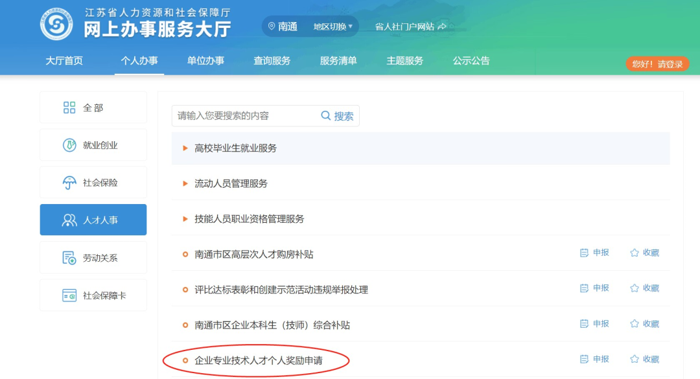The image size is (700, 379).
Task: Open the 地区切换 region dropdown
Action: pos(333,27)
